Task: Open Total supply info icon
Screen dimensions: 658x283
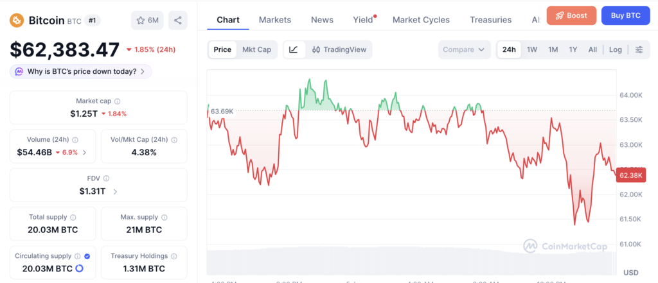Action: pos(73,218)
